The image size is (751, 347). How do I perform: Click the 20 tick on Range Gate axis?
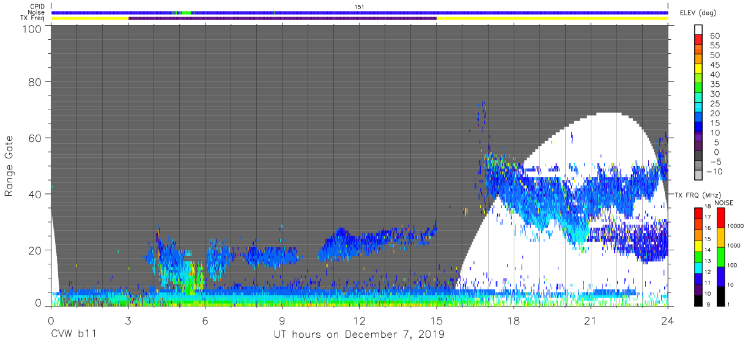35,250
